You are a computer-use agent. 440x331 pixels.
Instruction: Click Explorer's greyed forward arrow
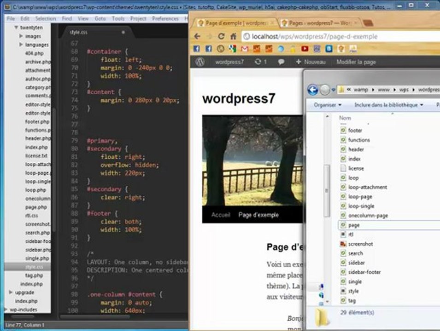[x=325, y=90]
